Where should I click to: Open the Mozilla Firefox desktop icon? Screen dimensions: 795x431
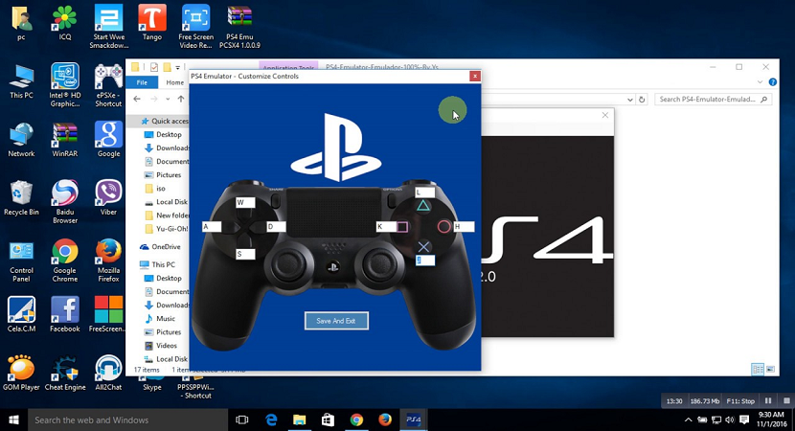point(108,261)
